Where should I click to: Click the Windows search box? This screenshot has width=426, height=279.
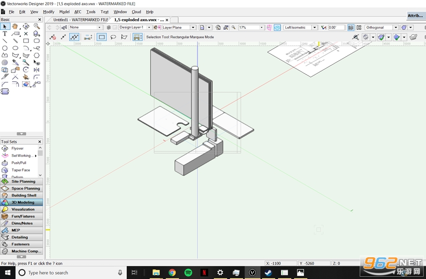(x=71, y=272)
